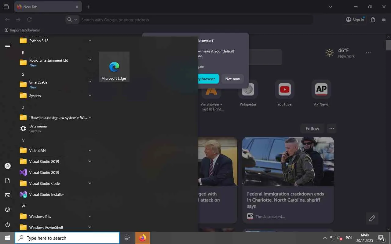Open the Firefox application menu
The width and height of the screenshot is (391, 244).
tap(384, 20)
